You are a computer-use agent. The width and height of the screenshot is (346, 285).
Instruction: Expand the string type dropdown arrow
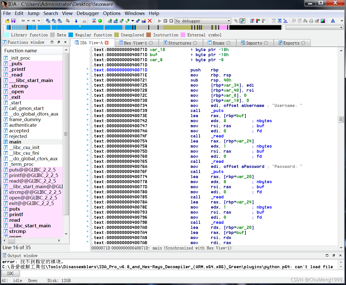pos(133,21)
